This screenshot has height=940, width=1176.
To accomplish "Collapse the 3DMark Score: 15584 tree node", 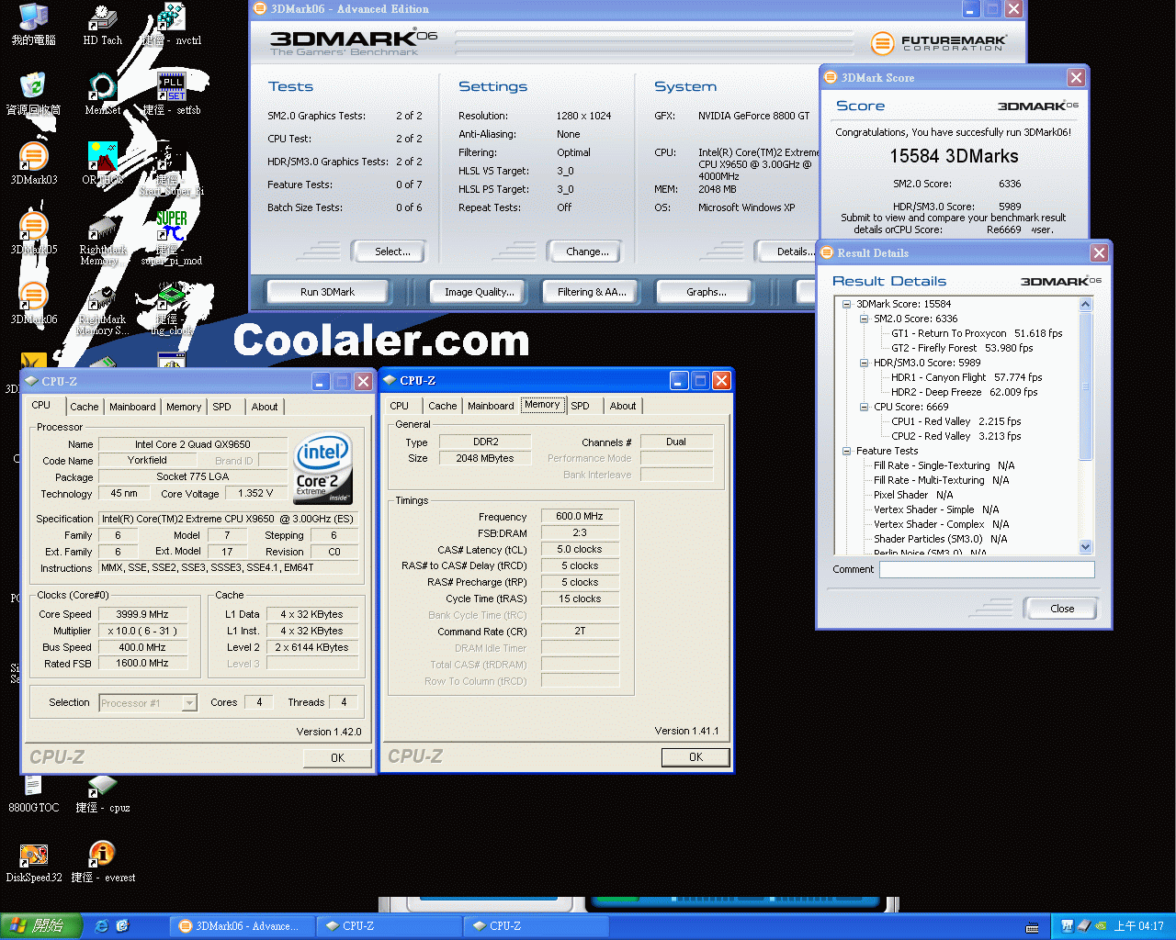I will (x=846, y=304).
